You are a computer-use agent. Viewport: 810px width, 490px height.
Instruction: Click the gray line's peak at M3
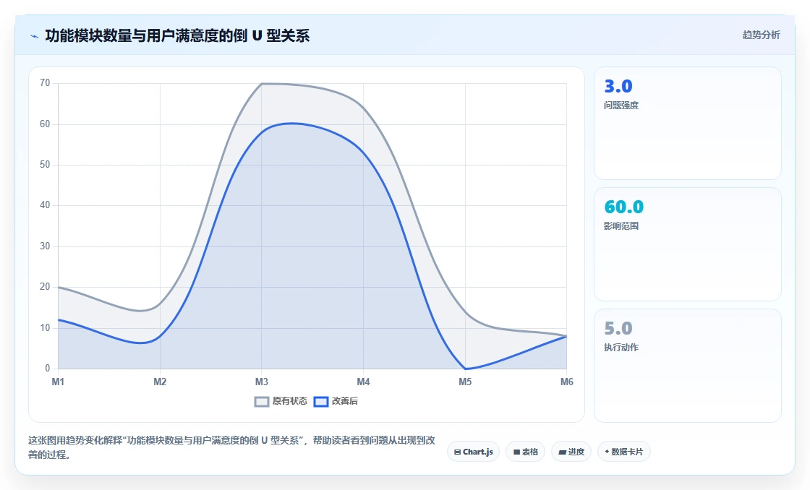coord(261,84)
